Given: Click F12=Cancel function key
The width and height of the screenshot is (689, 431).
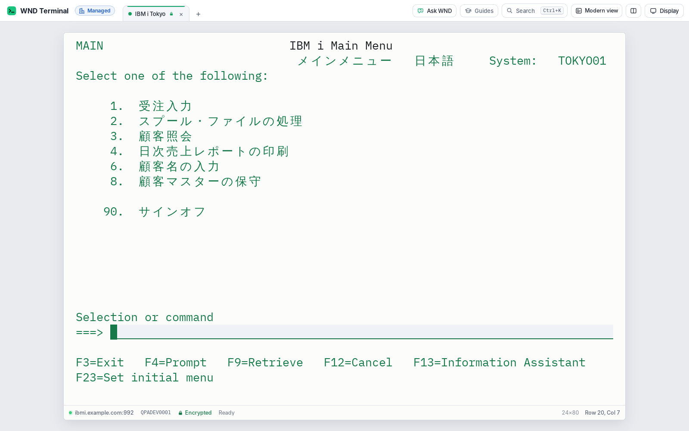Looking at the screenshot, I should point(358,362).
